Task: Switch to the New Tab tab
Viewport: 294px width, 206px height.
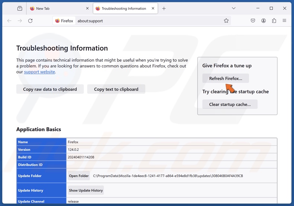Action: [60, 9]
